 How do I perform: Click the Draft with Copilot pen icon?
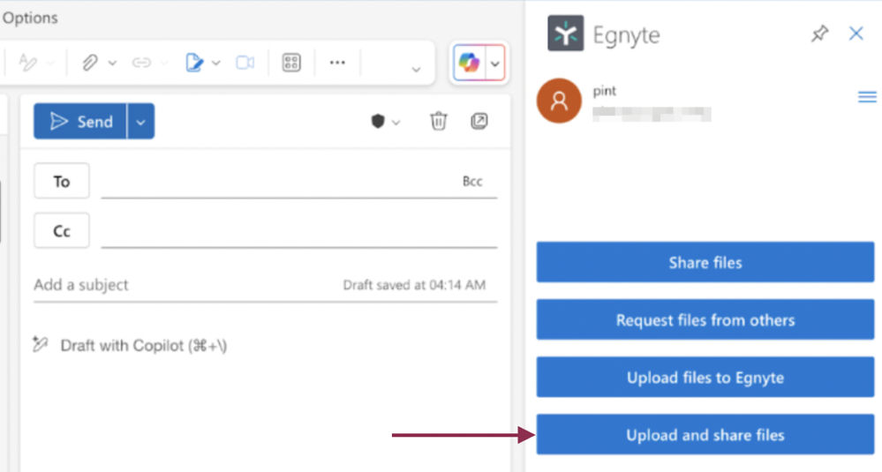(41, 344)
